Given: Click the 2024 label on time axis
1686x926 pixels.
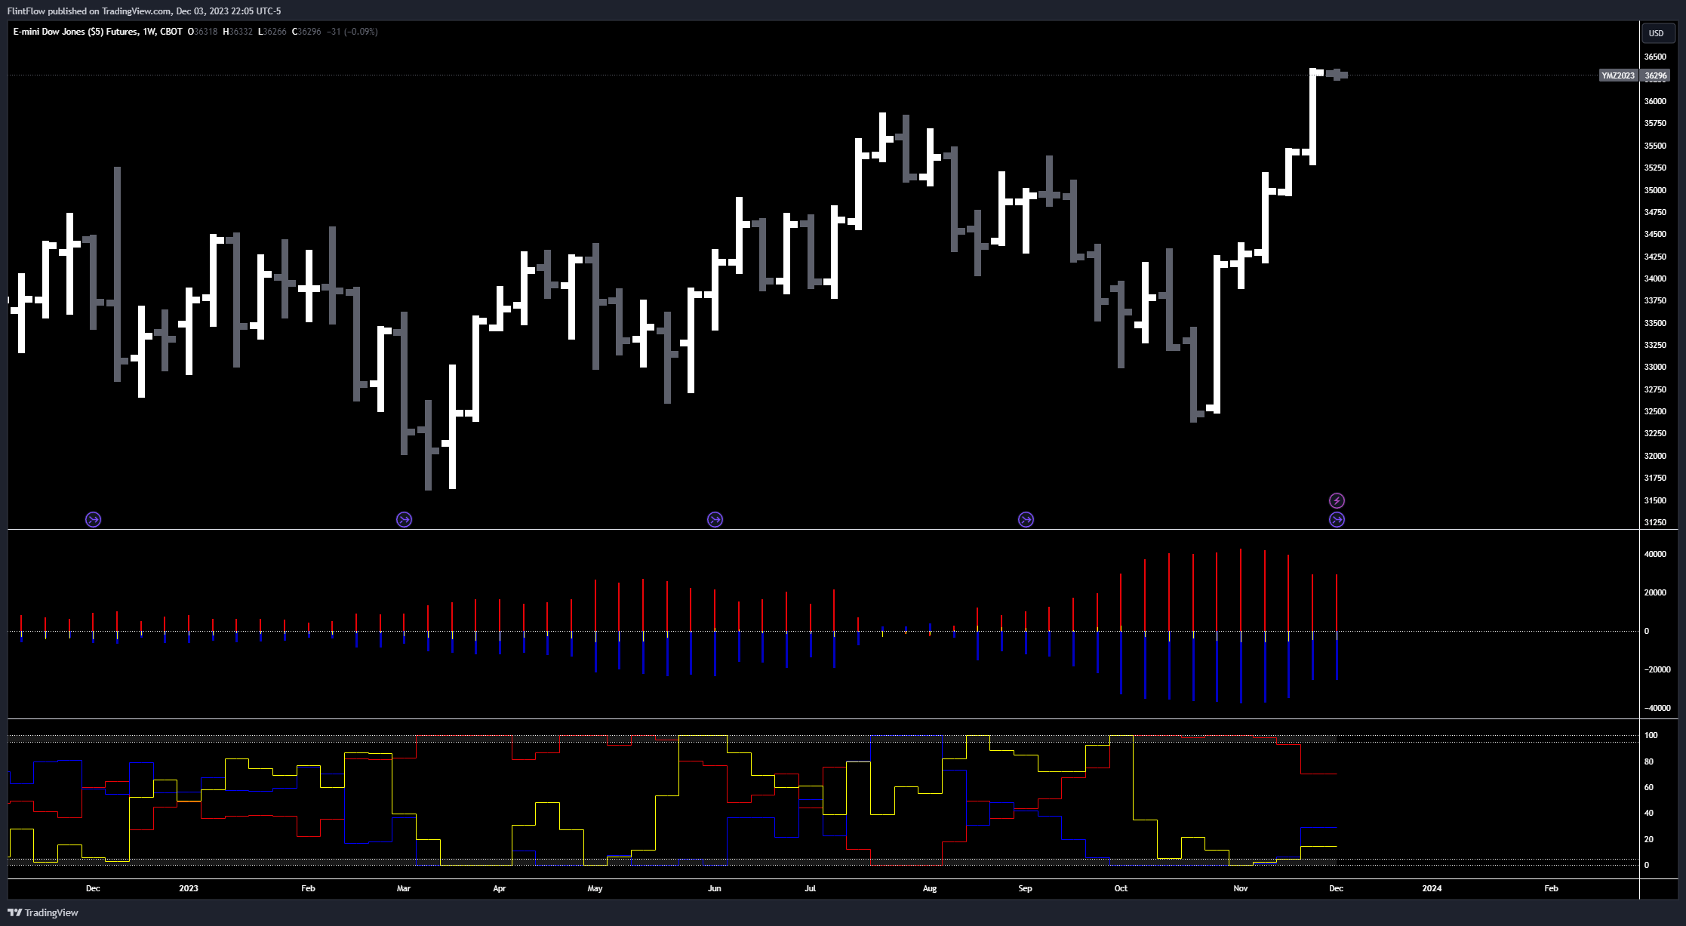Looking at the screenshot, I should [x=1432, y=888].
